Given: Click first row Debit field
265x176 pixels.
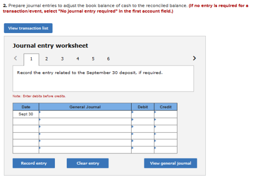Looking at the screenshot, I should [x=142, y=114].
